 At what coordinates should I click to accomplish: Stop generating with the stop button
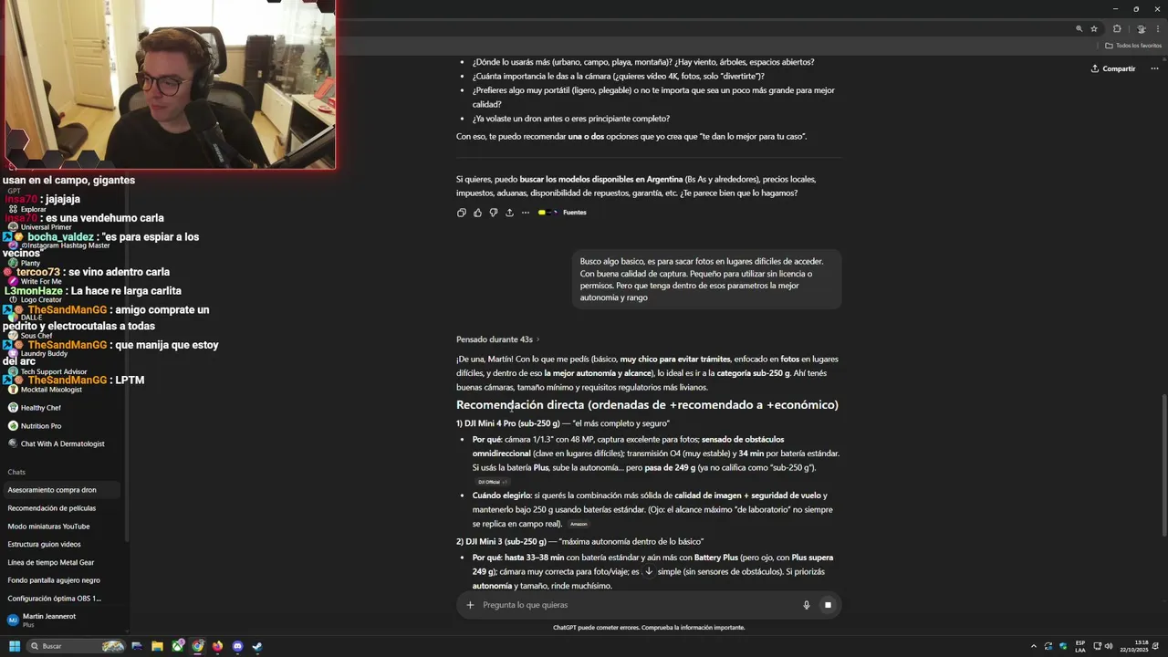pyautogui.click(x=828, y=605)
